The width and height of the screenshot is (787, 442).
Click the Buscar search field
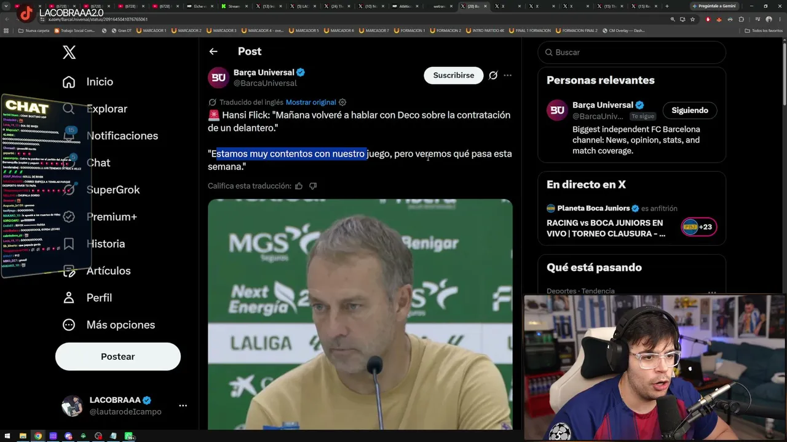click(x=632, y=52)
